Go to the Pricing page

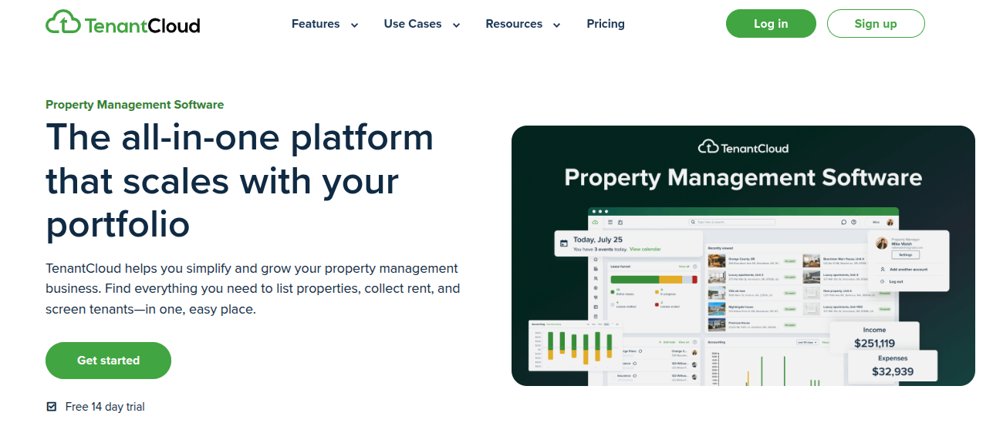[x=606, y=24]
